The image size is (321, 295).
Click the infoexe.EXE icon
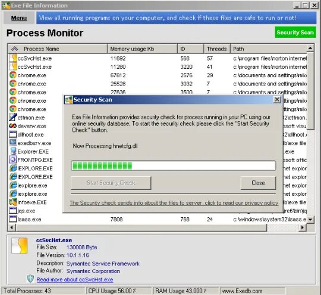coord(13,202)
